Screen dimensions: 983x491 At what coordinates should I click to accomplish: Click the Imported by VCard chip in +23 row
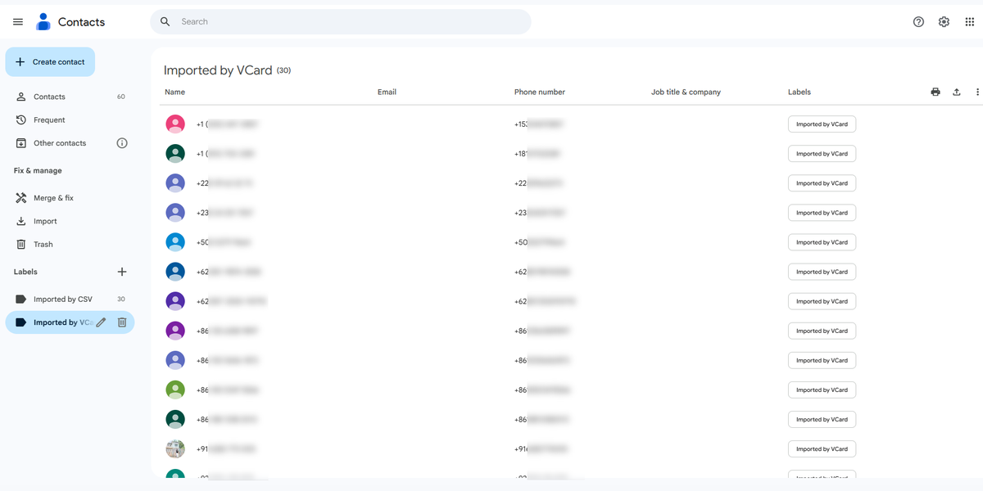coord(822,213)
